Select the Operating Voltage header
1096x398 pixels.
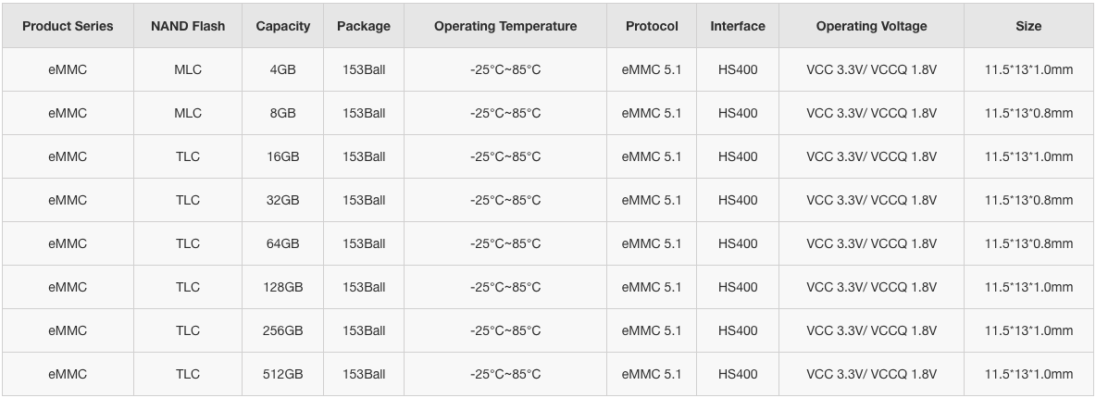pos(872,26)
